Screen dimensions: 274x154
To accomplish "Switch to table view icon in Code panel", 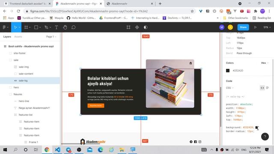I will tap(268, 88).
